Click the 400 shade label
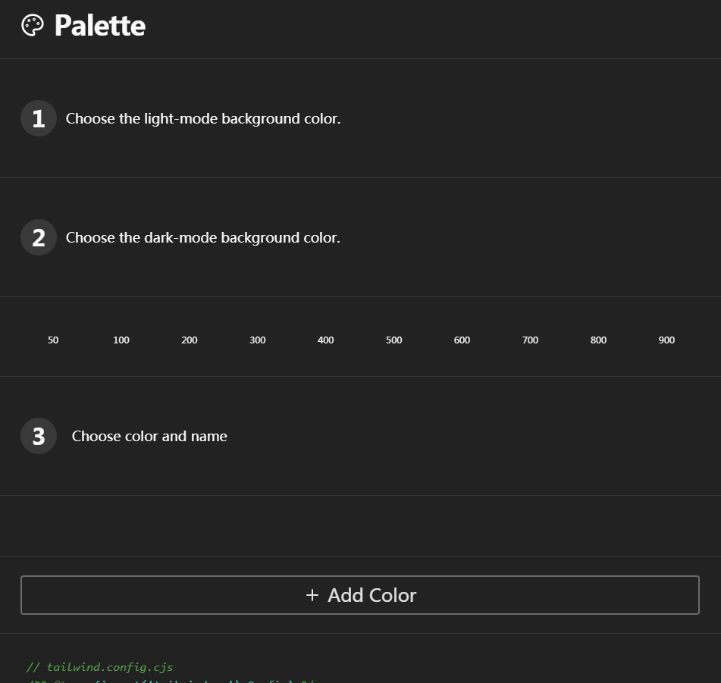 click(x=326, y=340)
